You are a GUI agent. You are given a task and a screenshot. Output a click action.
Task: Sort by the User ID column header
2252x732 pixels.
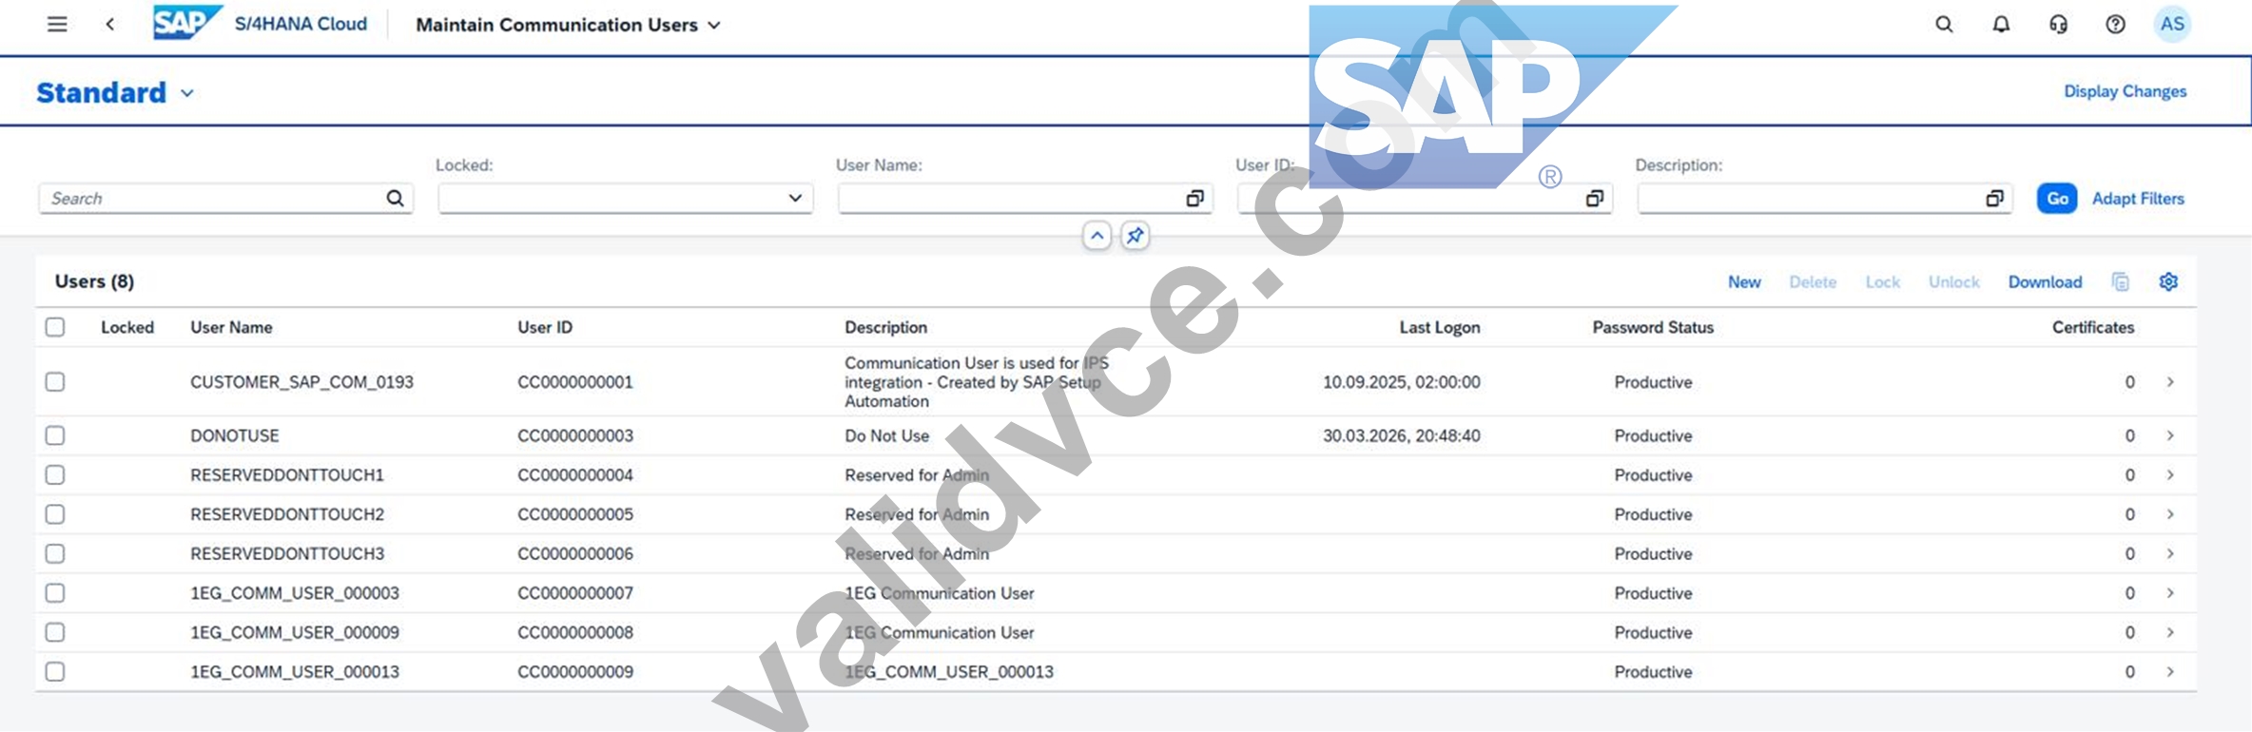(x=545, y=327)
